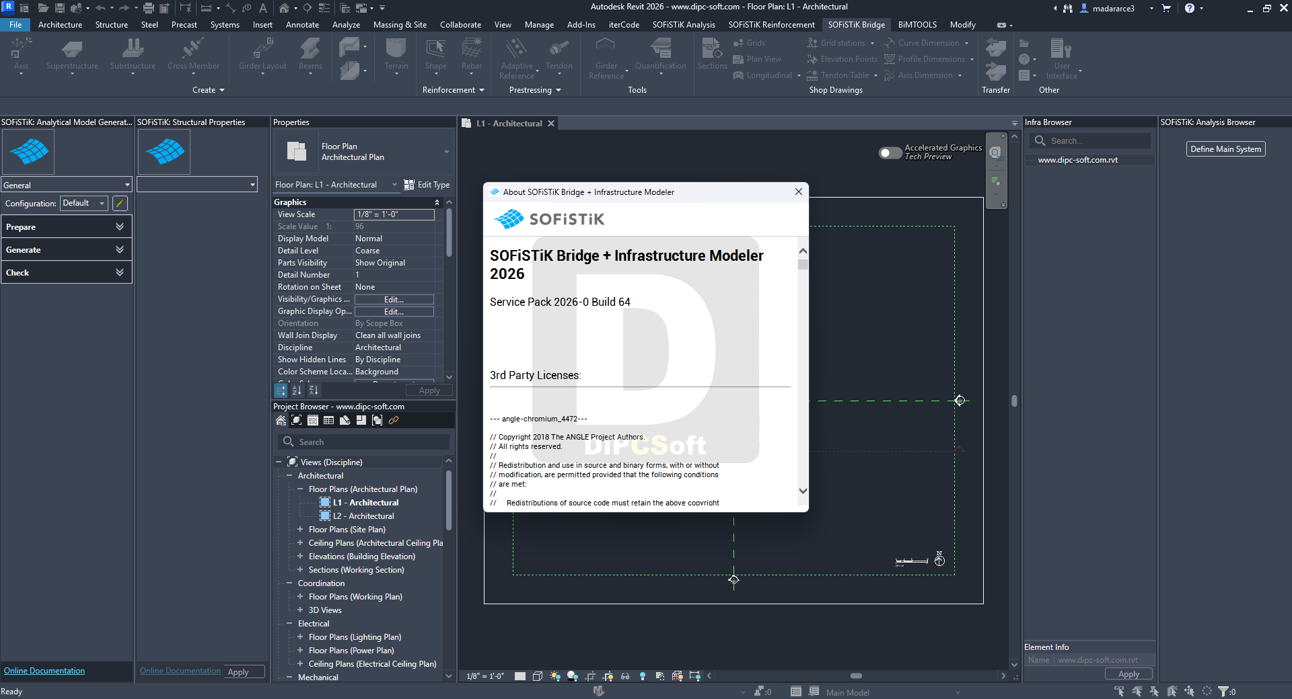
Task: Toggle Reveal Hidden Elements lightbulb
Action: pos(643,676)
